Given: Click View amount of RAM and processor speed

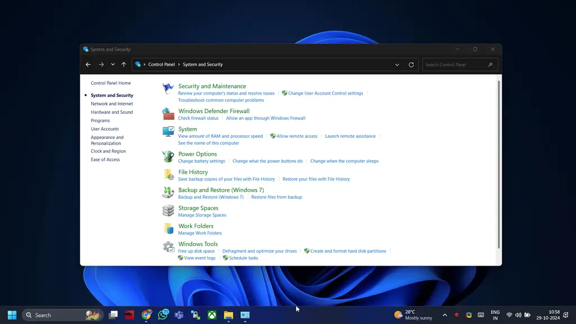Looking at the screenshot, I should coord(220,136).
